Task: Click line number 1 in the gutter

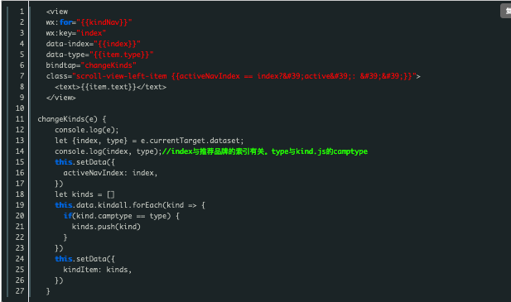Action: point(22,12)
